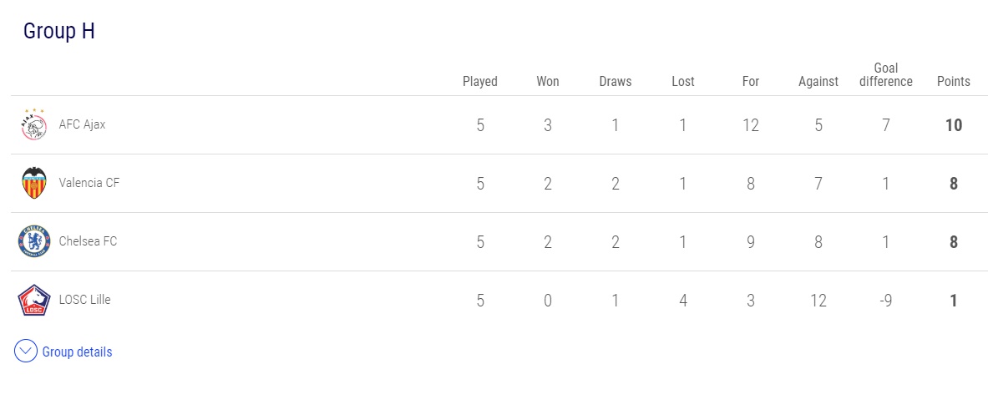Image resolution: width=988 pixels, height=420 pixels.
Task: Click the Played column header
Action: (480, 81)
